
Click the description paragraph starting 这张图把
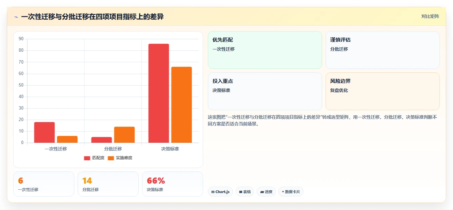322,120
